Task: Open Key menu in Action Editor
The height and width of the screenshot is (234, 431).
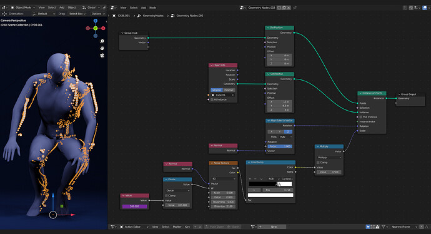Action: [187, 227]
